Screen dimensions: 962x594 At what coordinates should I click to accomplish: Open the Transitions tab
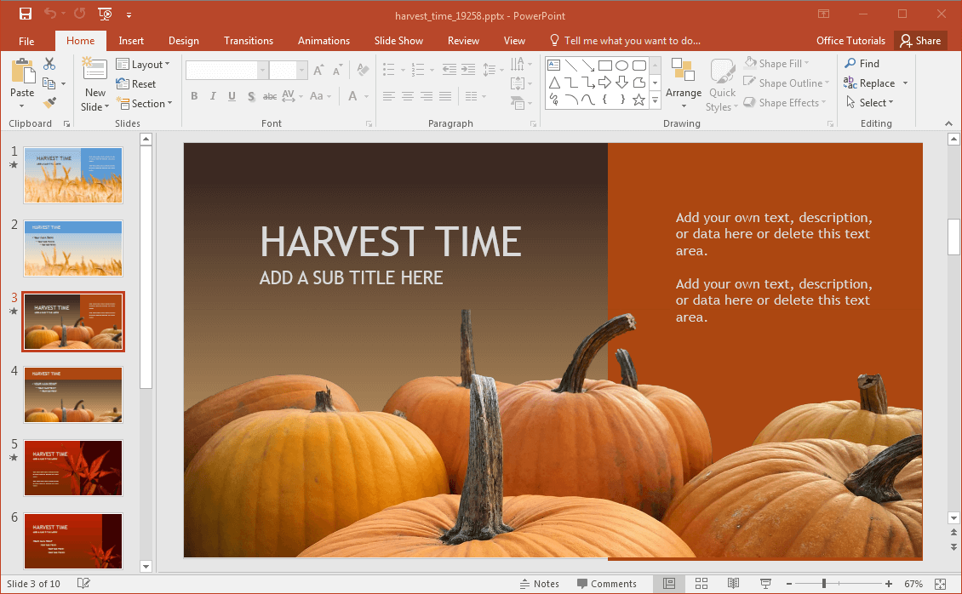click(249, 41)
